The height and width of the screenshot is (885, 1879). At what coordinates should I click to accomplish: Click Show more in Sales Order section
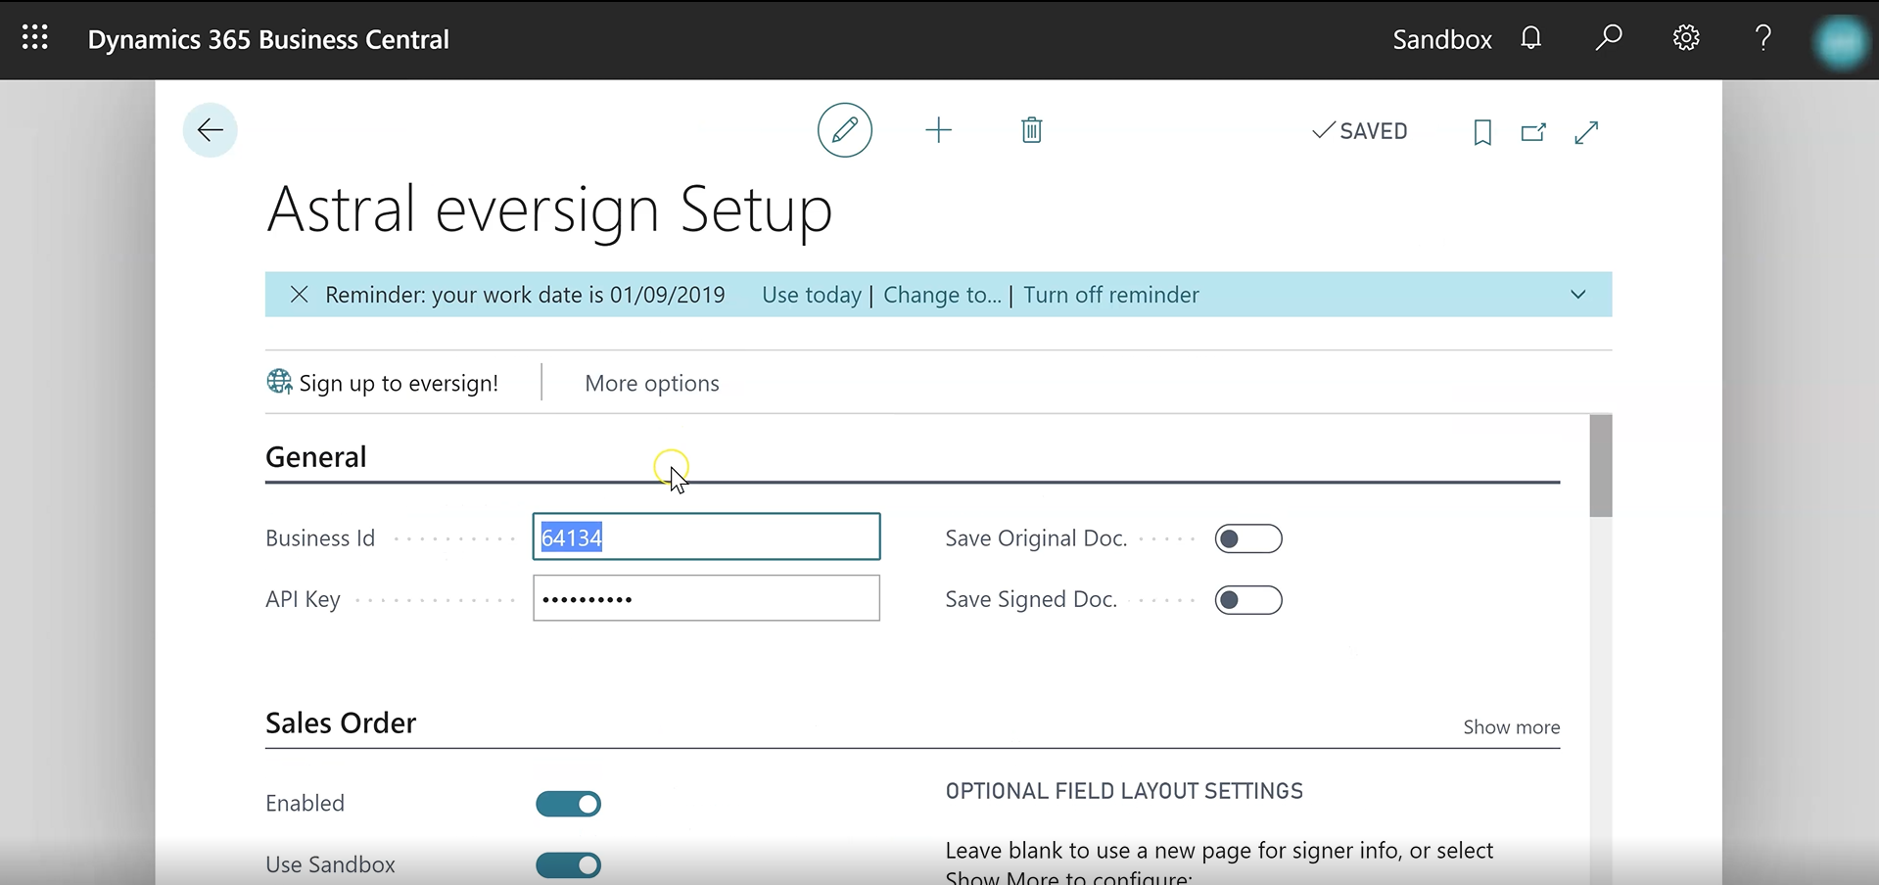(x=1511, y=727)
